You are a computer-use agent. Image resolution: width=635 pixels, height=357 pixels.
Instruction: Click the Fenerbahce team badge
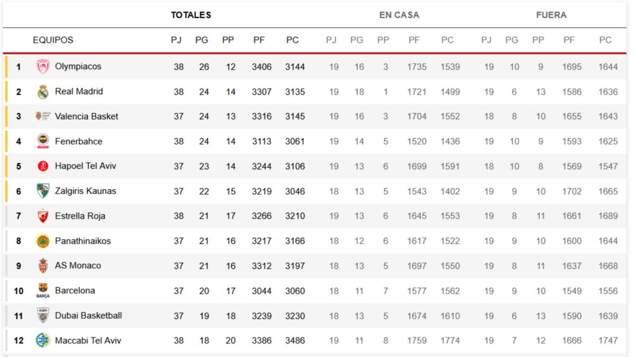click(42, 141)
